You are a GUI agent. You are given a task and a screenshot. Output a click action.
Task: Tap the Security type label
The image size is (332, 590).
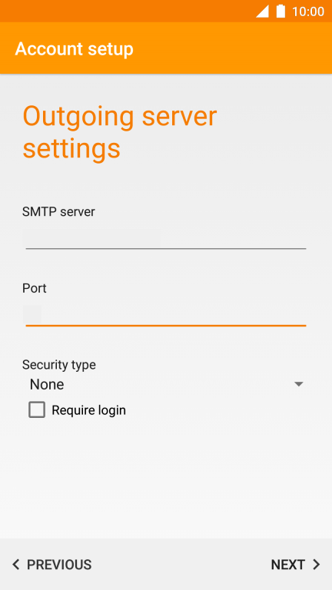59,365
